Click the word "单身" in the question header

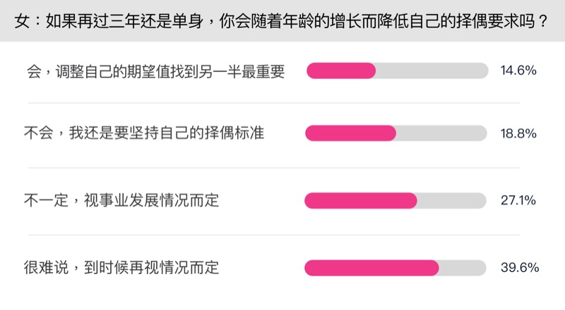tap(186, 20)
